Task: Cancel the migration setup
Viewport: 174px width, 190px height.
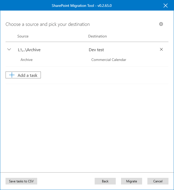Action: pyautogui.click(x=158, y=181)
